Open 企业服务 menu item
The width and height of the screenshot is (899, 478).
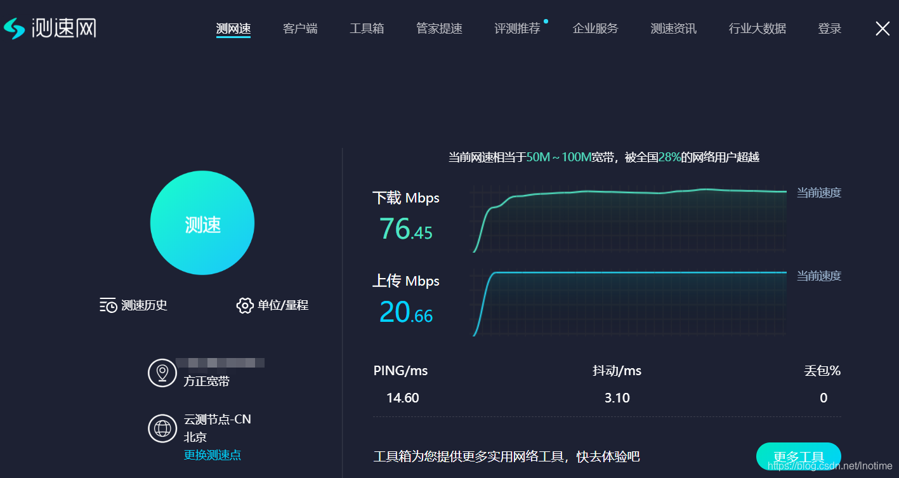tap(595, 29)
